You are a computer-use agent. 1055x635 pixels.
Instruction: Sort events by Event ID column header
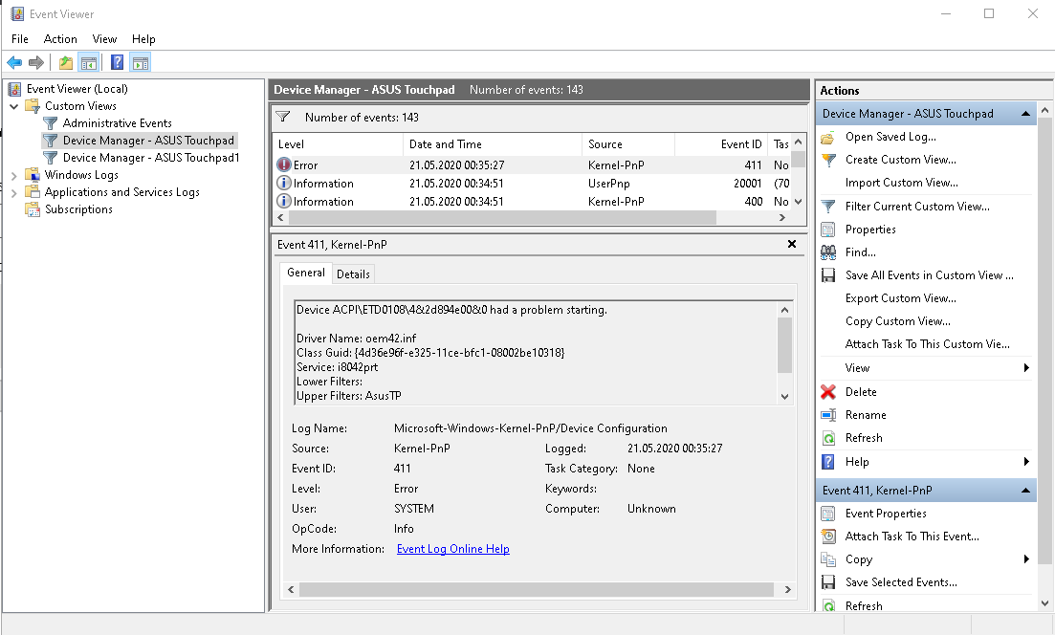(721, 144)
